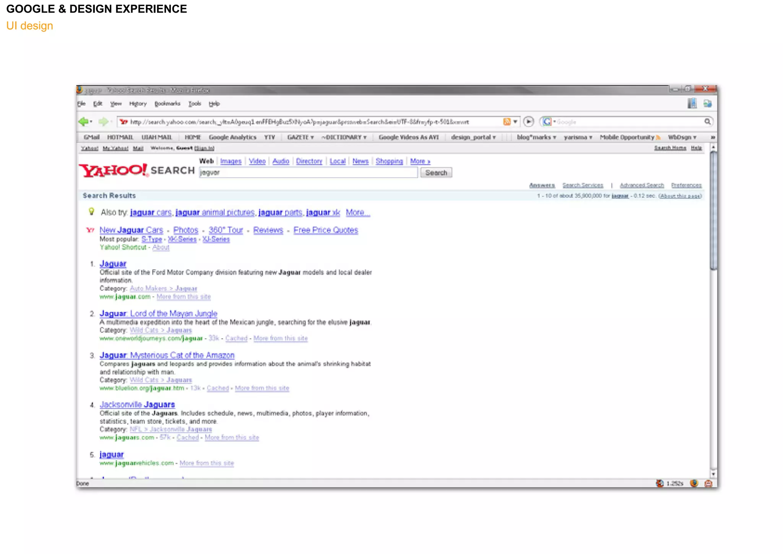Click the RSS feed icon in address bar
The height and width of the screenshot is (554, 783).
[507, 122]
